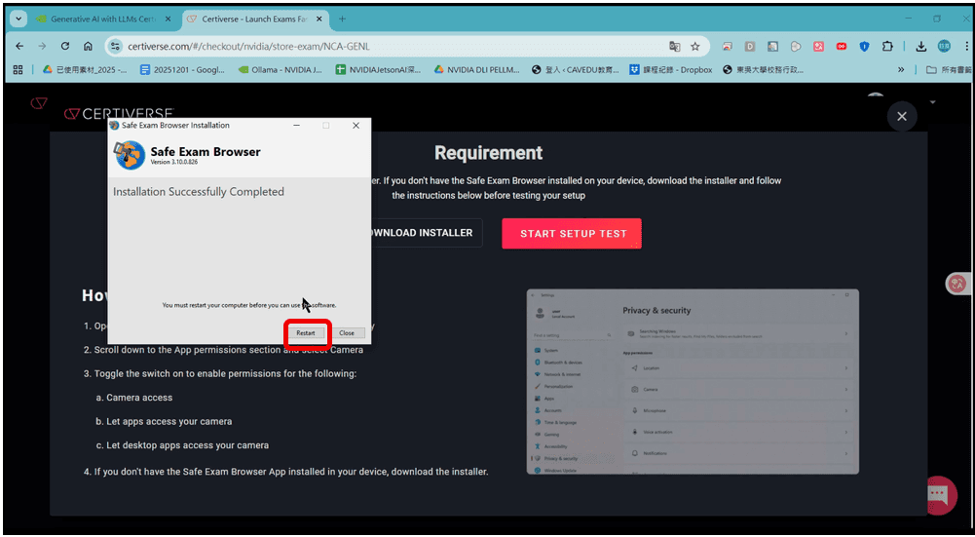The image size is (975, 537).
Task: Open 所有書籤 all bookmarks folder
Action: coord(949,70)
